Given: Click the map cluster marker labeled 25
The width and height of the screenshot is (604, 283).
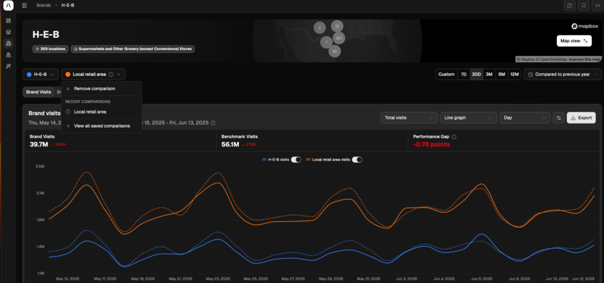Looking at the screenshot, I should 337,26.
